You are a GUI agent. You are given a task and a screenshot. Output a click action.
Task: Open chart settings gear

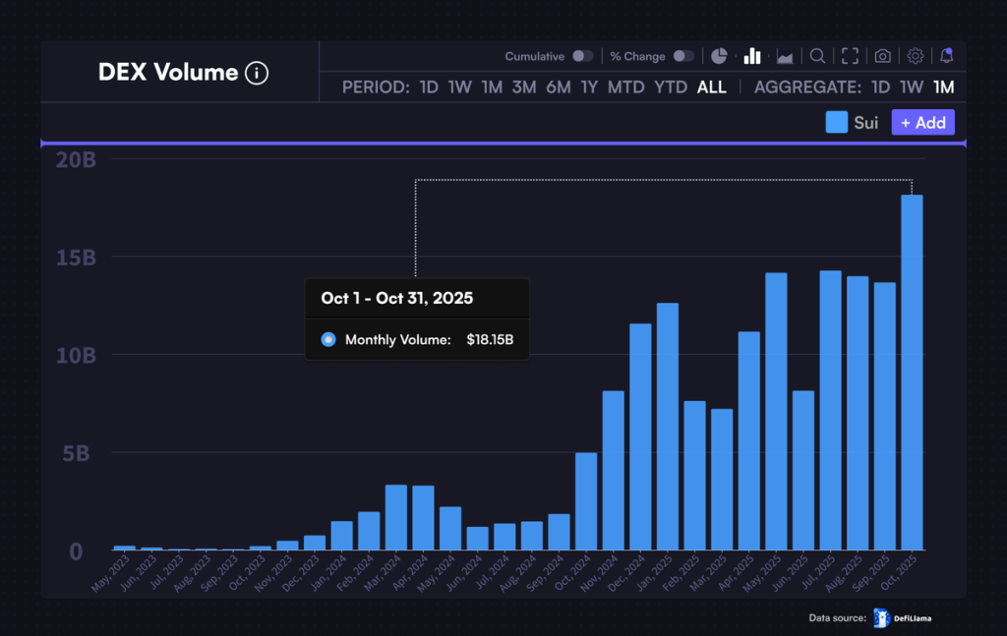(916, 56)
